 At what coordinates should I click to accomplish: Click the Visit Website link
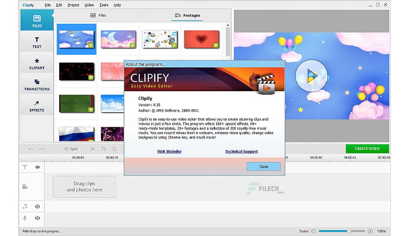click(x=169, y=152)
